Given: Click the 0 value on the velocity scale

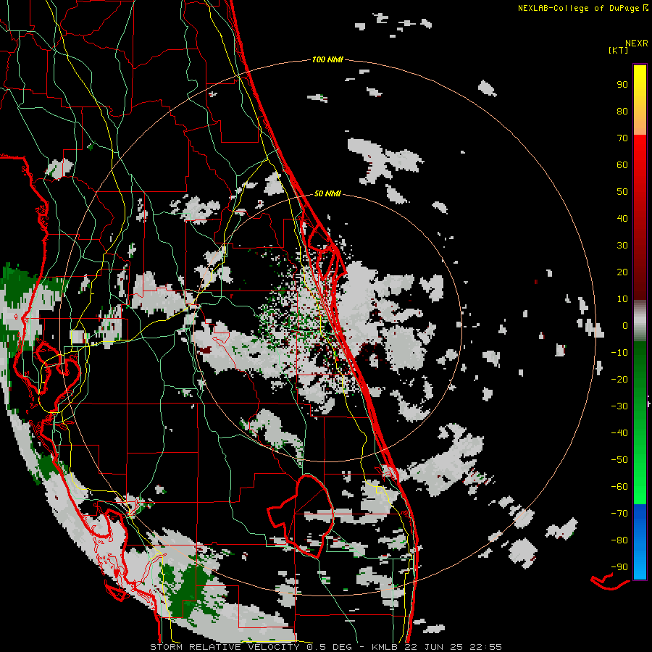Looking at the screenshot, I should click(x=625, y=325).
